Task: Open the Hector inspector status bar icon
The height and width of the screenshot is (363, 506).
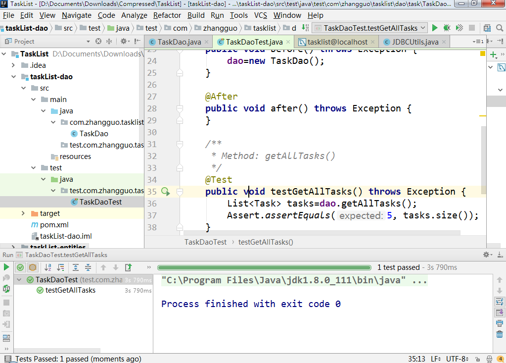Action: point(490,359)
